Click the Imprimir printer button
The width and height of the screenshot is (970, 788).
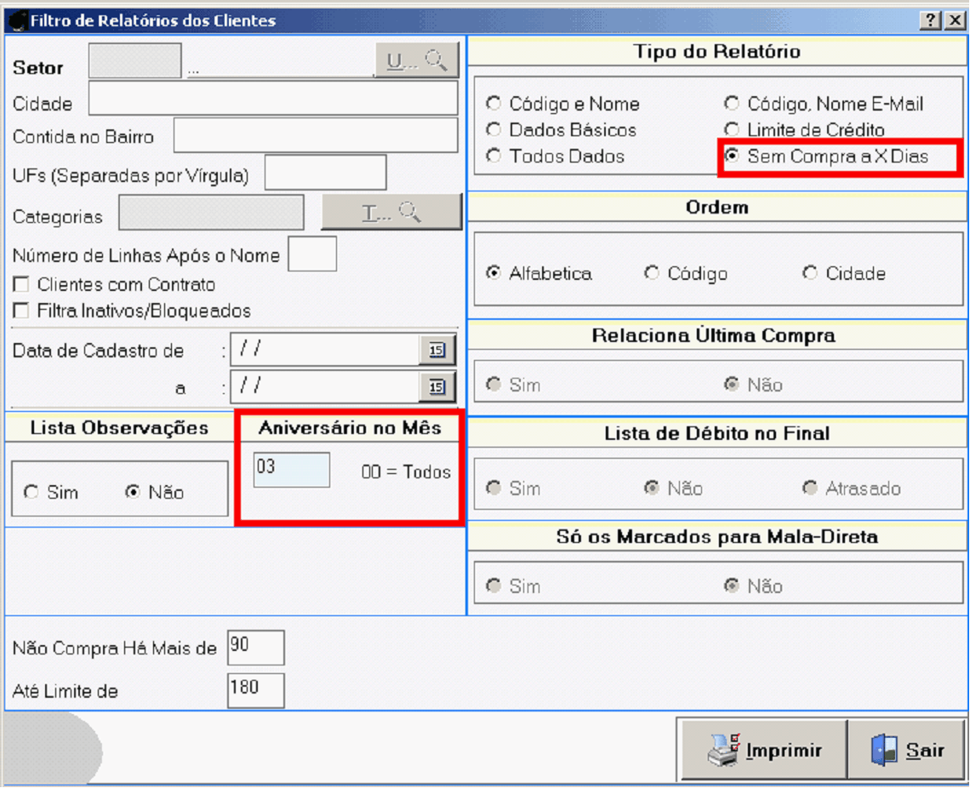[764, 750]
